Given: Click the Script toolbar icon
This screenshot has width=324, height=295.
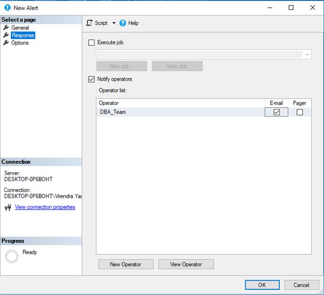Looking at the screenshot, I should coord(89,23).
